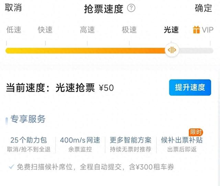Click the checkmark icon before 免费扫描候补席位

pos(11,167)
